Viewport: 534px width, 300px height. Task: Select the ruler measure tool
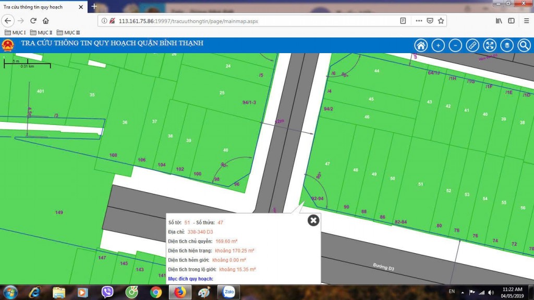(472, 45)
